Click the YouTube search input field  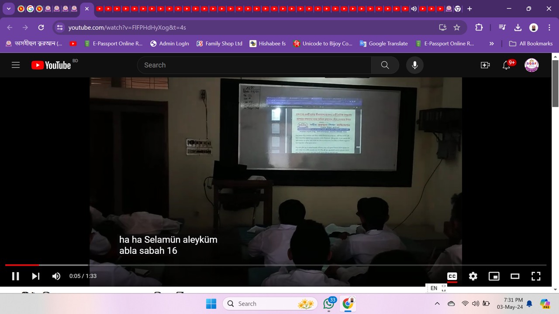[253, 65]
